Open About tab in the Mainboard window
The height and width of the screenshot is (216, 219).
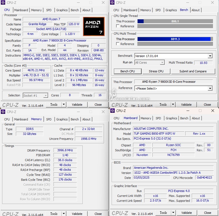196,118
